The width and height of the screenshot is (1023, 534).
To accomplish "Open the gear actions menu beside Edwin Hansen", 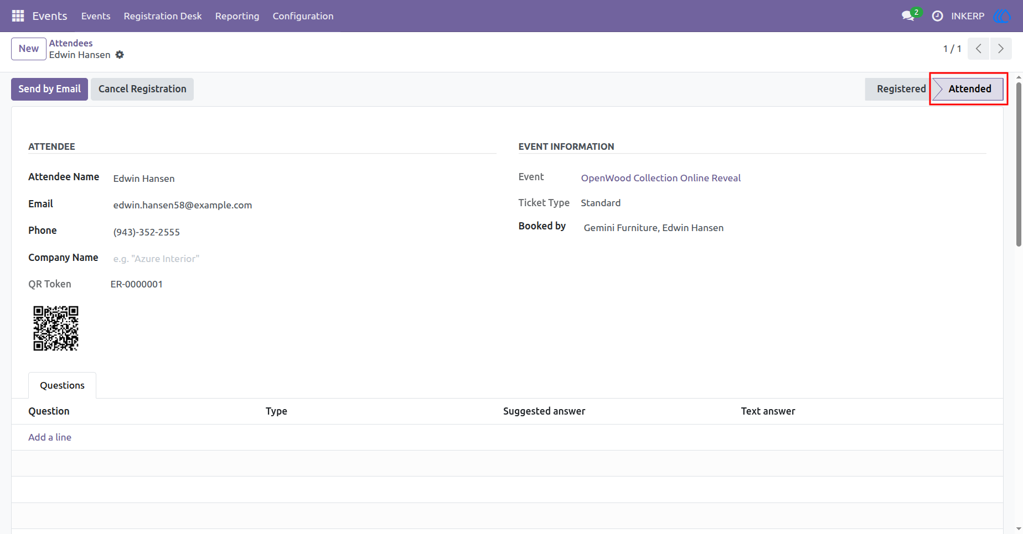I will point(120,55).
